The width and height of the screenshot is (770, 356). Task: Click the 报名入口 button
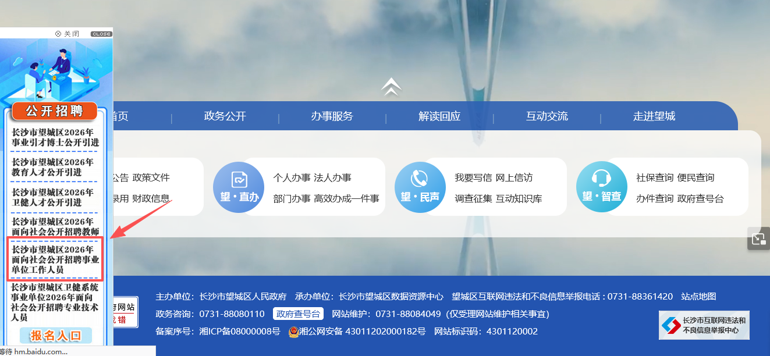56,336
